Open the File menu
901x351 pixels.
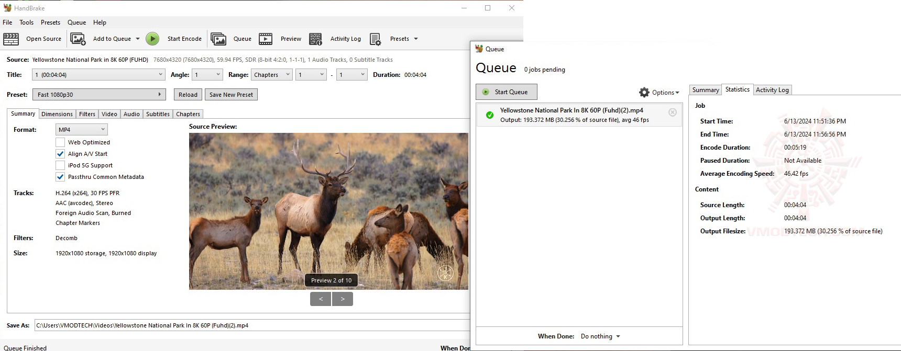pyautogui.click(x=7, y=22)
